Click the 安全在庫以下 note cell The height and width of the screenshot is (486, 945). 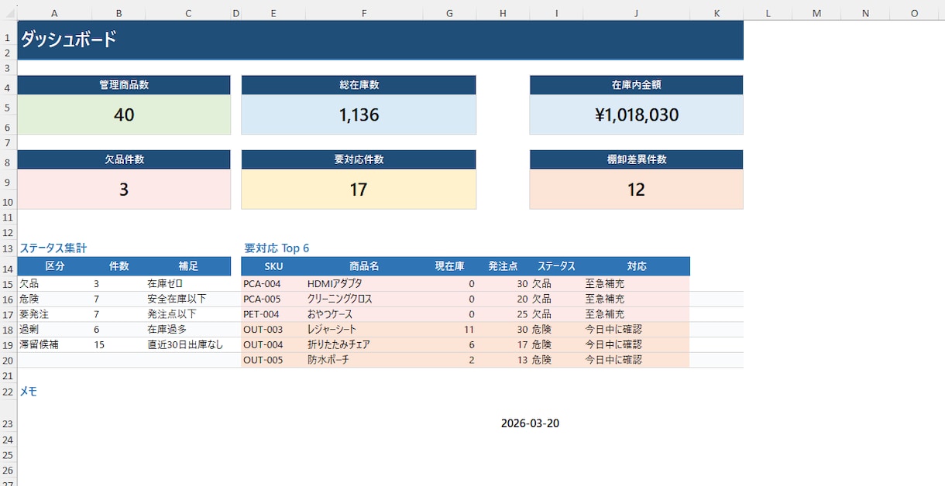[x=188, y=299]
